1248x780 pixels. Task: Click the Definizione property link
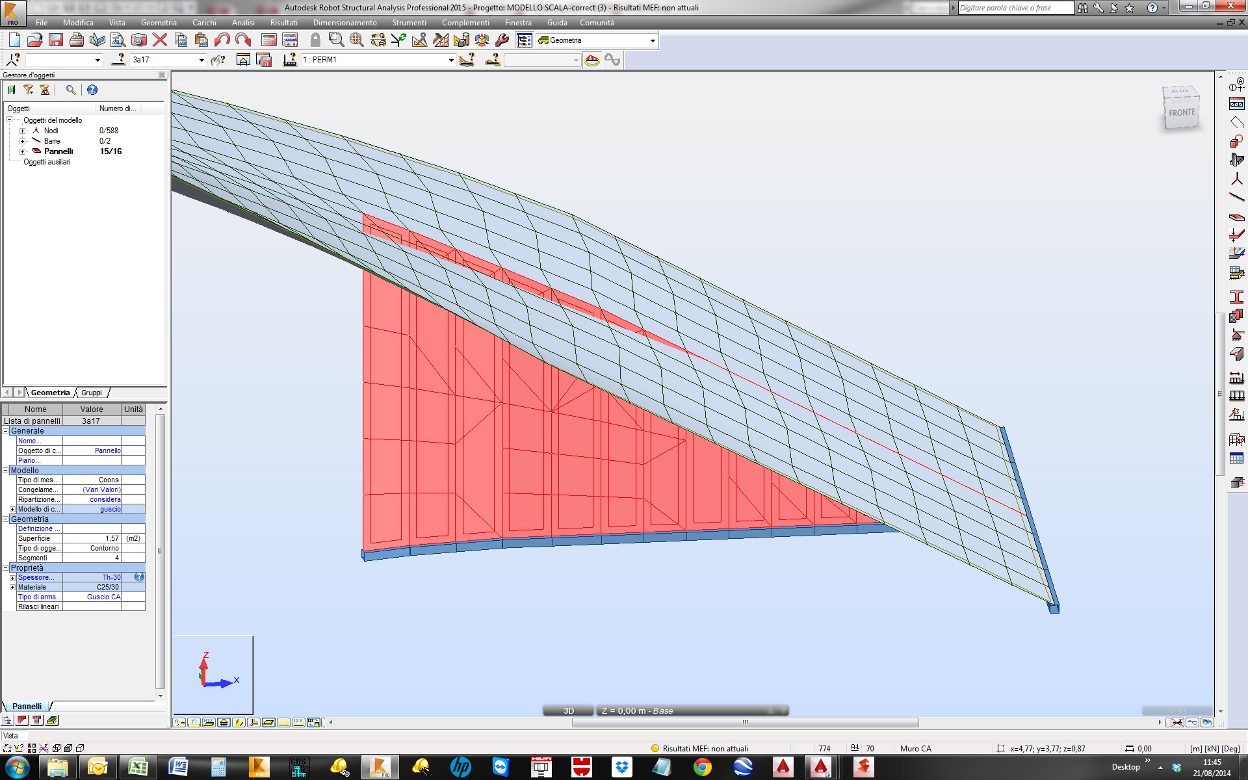[x=39, y=528]
